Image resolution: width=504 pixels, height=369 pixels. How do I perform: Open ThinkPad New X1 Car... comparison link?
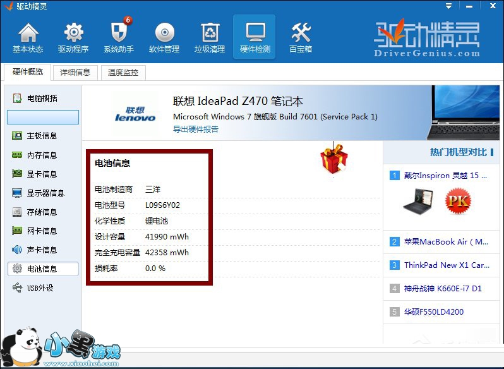tap(447, 265)
